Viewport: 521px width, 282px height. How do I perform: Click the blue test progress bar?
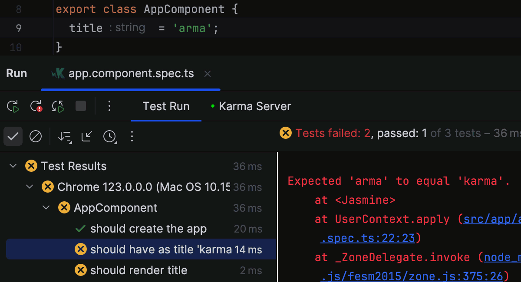click(x=130, y=90)
